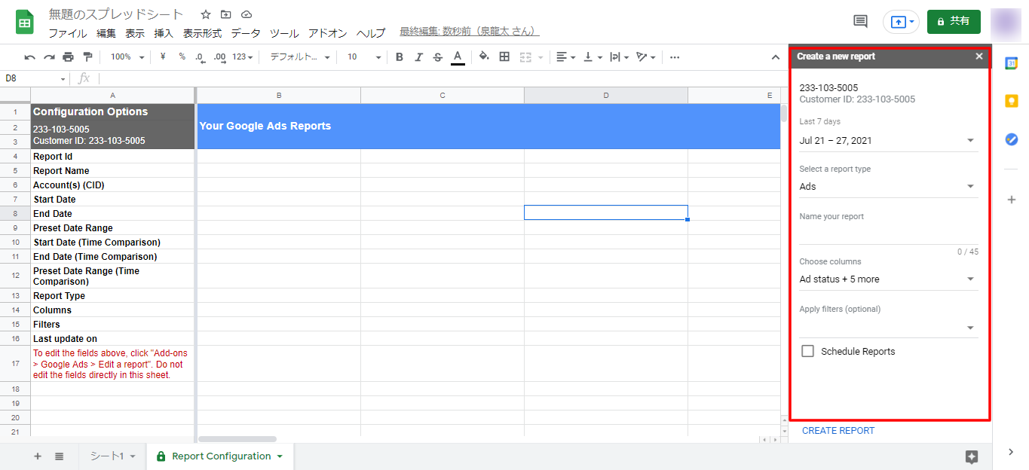Open comment history

[x=860, y=22]
